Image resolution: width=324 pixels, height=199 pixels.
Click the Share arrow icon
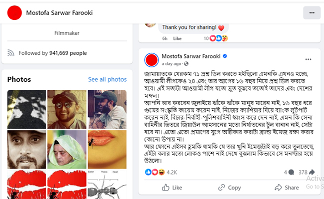click(x=278, y=187)
